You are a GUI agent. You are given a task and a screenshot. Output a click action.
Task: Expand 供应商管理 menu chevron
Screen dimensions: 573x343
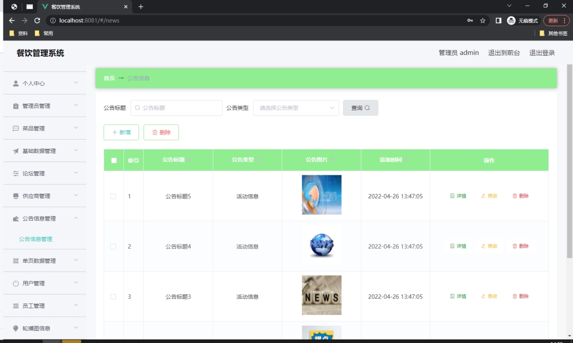pos(76,195)
